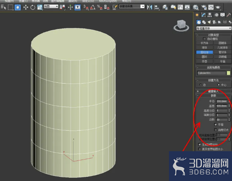
Task: Toggle Select and Manipulate tool
Action: (71, 7)
